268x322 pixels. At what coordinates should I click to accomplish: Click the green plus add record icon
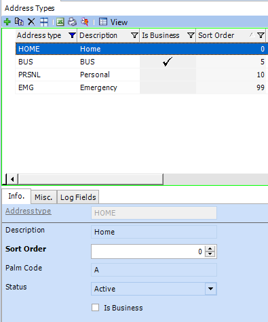click(7, 22)
